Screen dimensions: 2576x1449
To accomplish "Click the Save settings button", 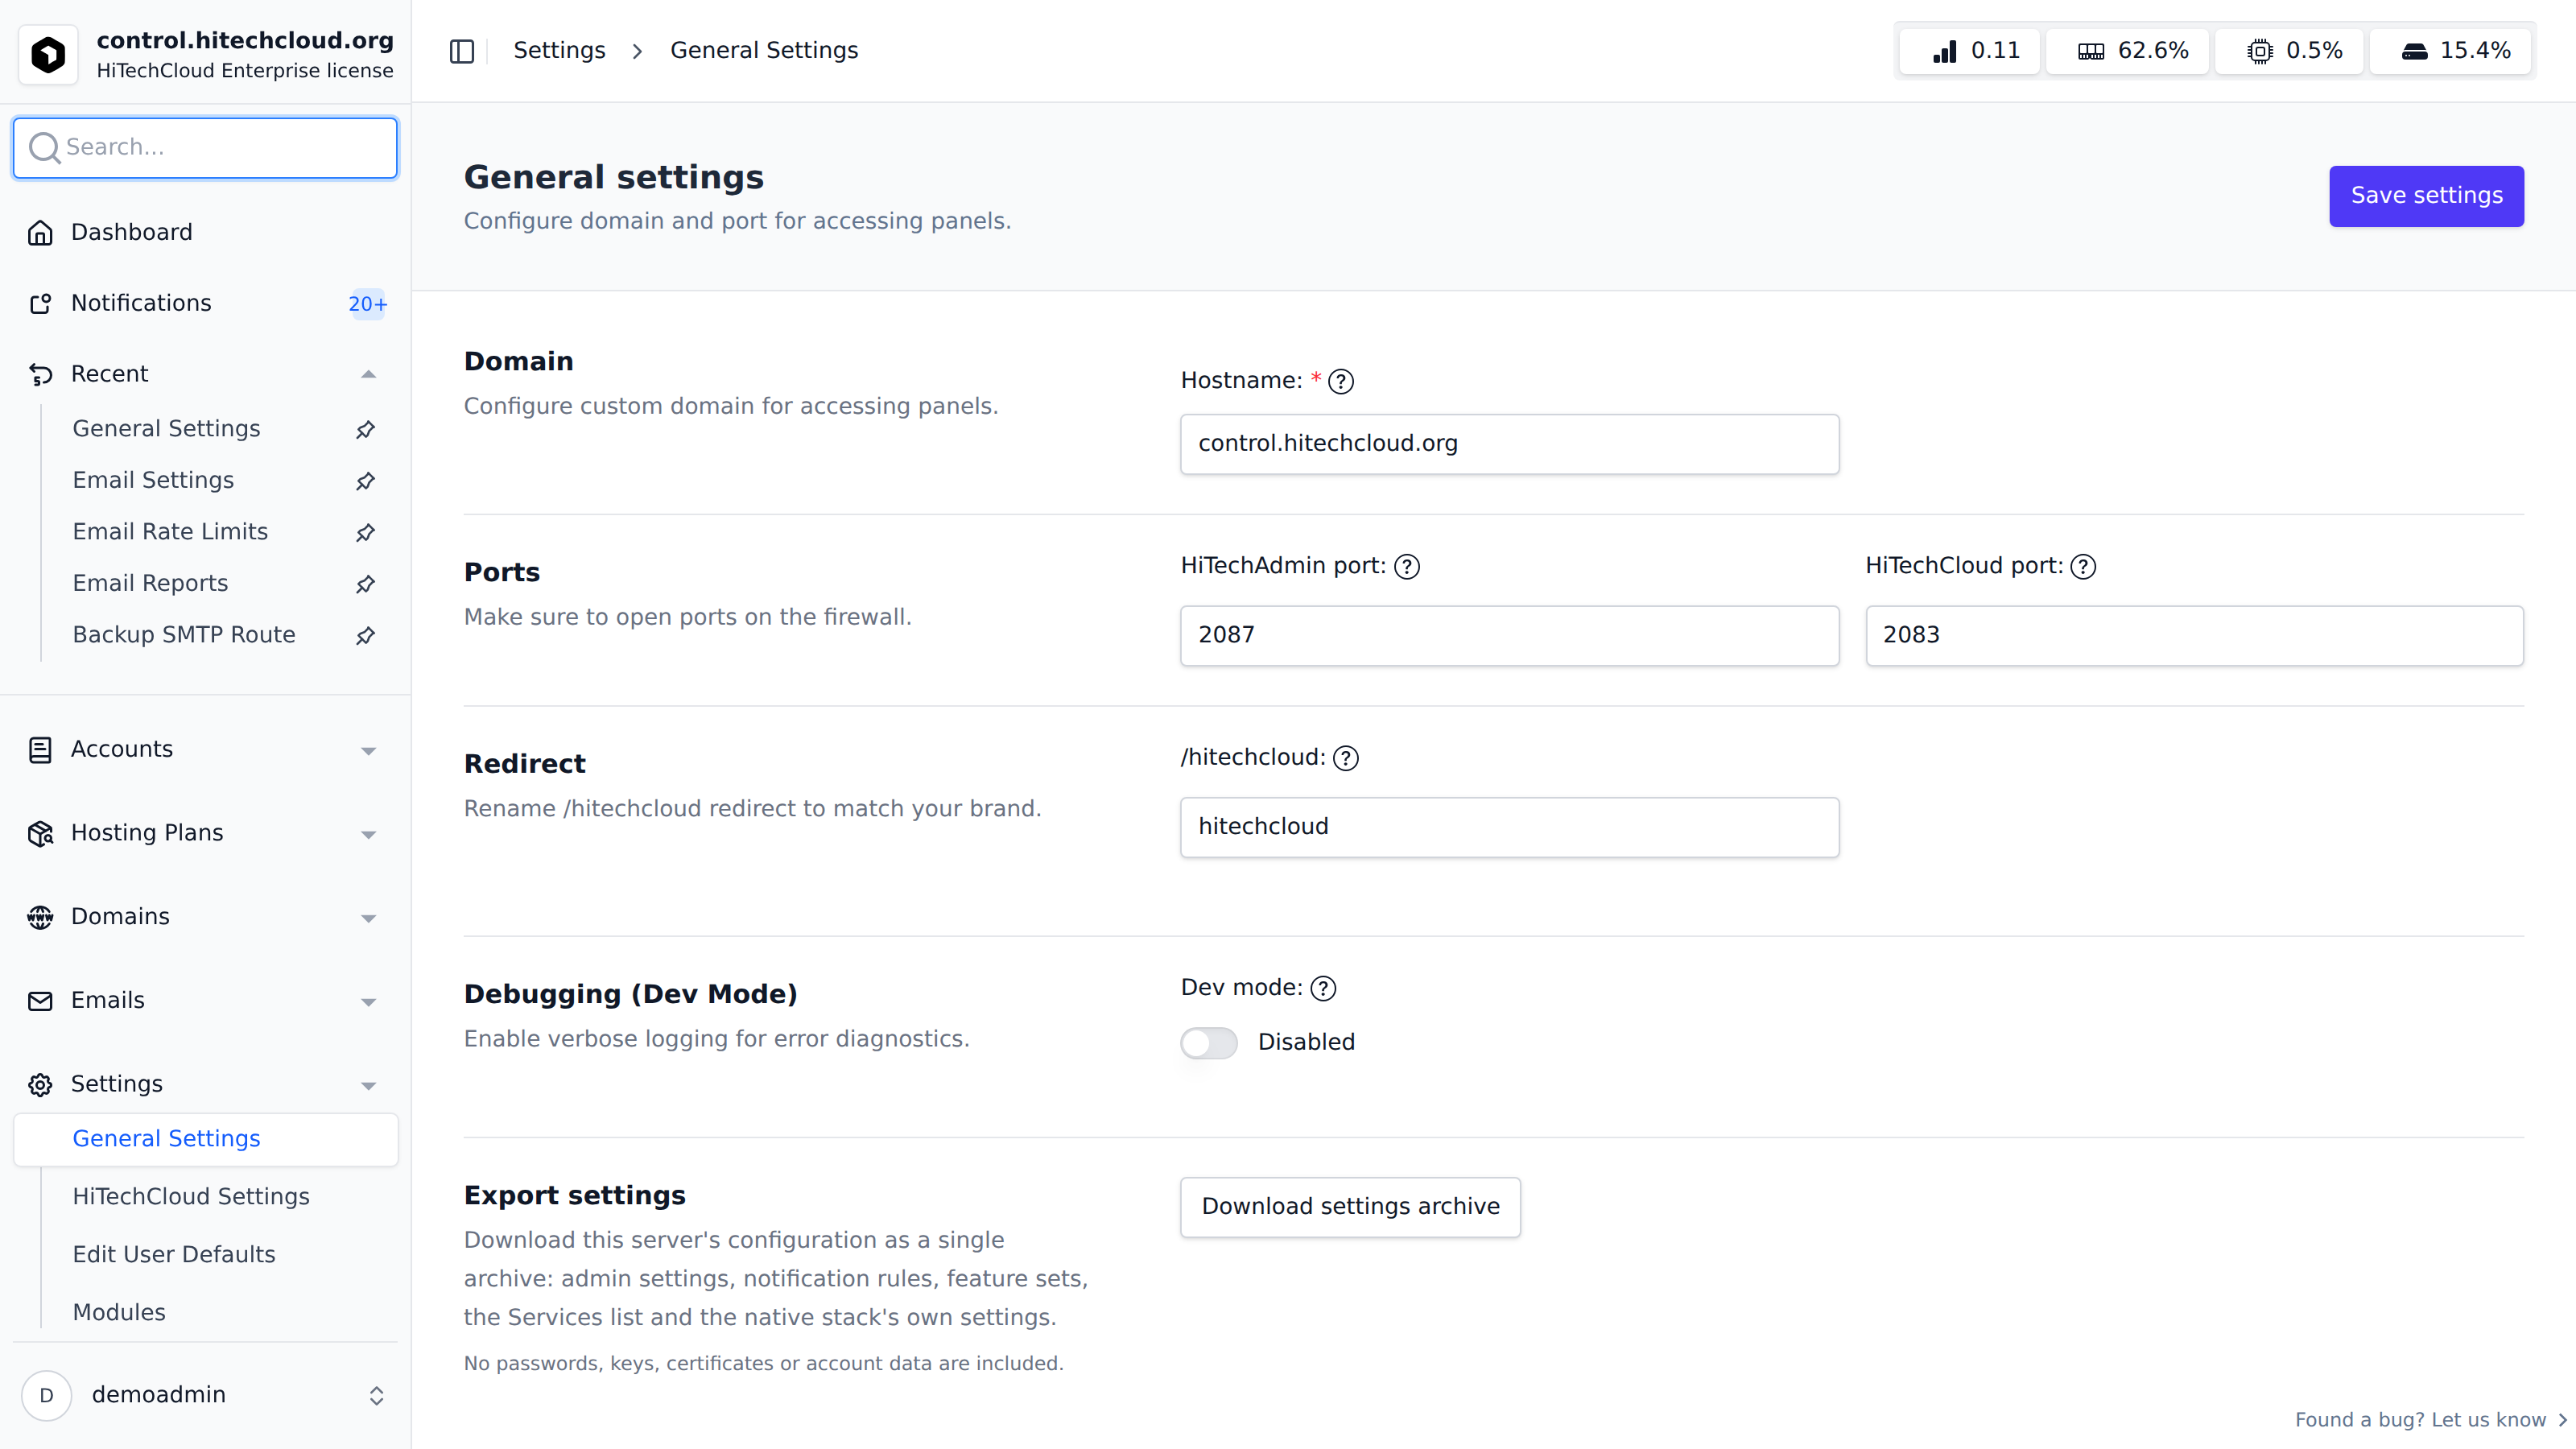I will tap(2426, 196).
